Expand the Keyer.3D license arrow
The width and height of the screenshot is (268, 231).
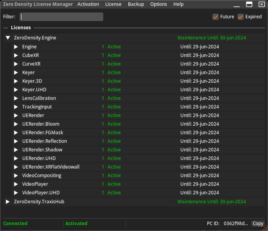[16, 81]
